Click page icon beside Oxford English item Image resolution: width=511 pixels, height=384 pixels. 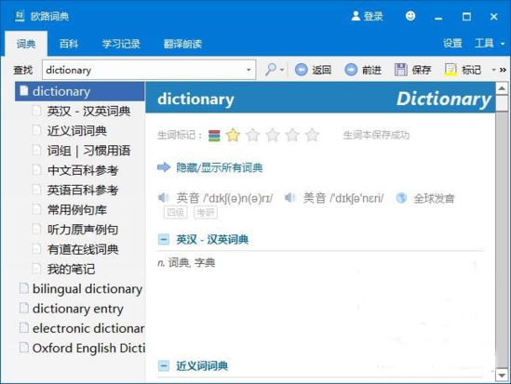24,348
